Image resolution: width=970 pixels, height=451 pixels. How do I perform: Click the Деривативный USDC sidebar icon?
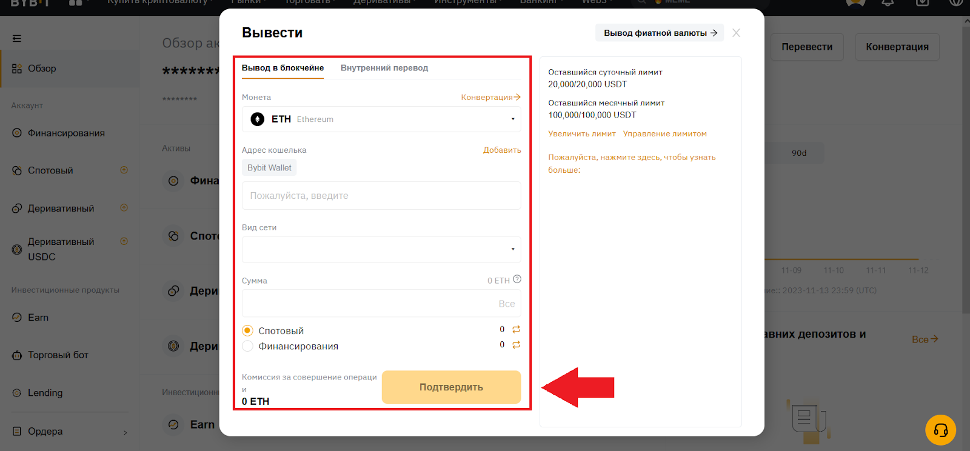17,249
